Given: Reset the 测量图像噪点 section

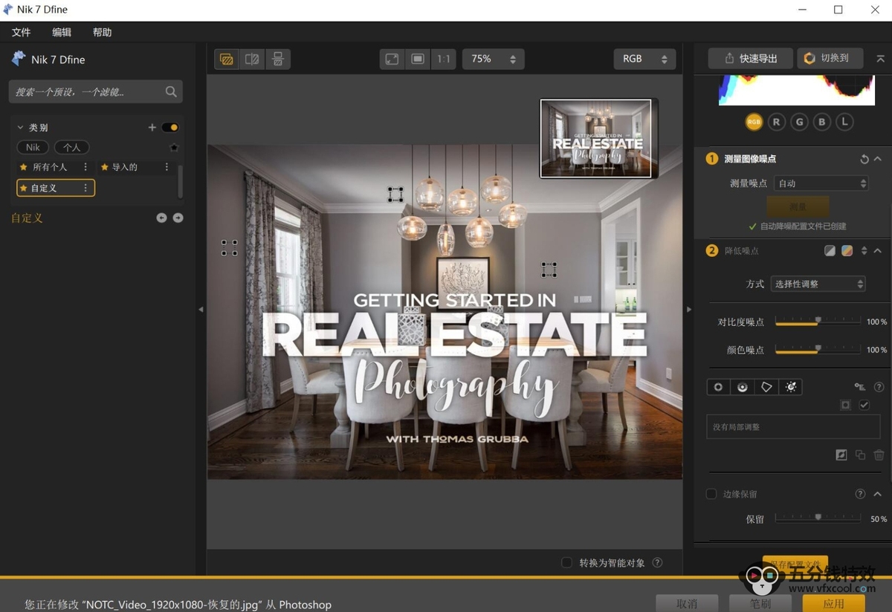Looking at the screenshot, I should pos(864,159).
